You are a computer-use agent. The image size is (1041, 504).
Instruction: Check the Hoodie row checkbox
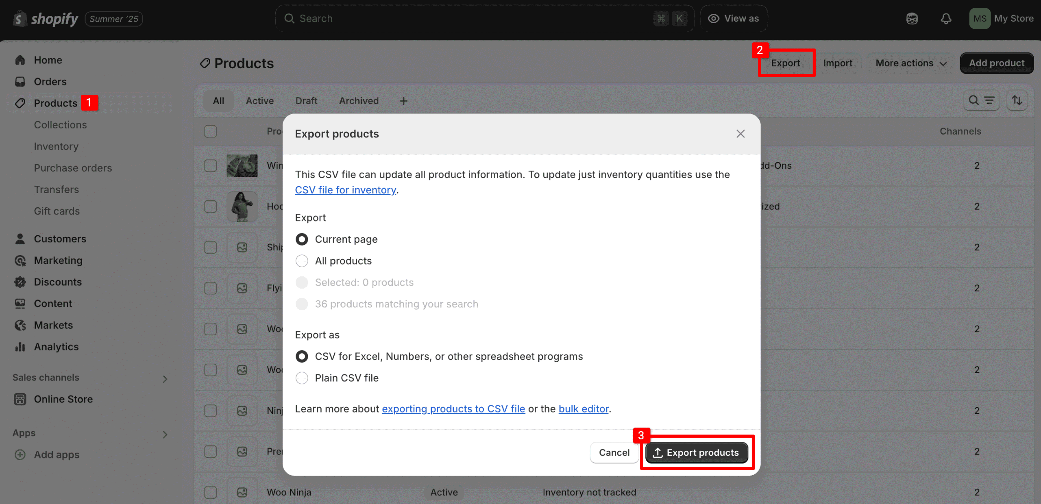pyautogui.click(x=210, y=206)
